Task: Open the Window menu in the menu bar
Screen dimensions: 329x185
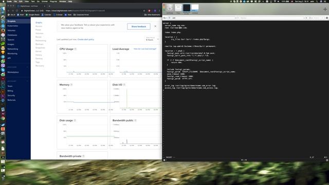Action: point(63,1)
